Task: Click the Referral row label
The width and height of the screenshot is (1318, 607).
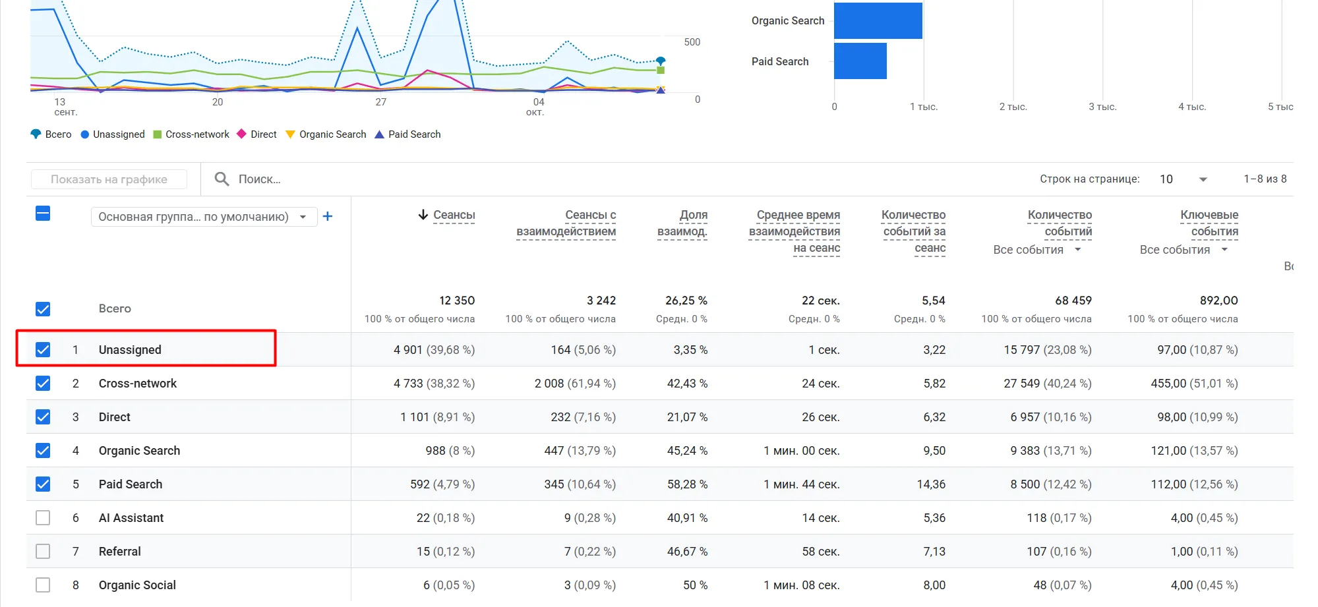Action: pos(120,551)
